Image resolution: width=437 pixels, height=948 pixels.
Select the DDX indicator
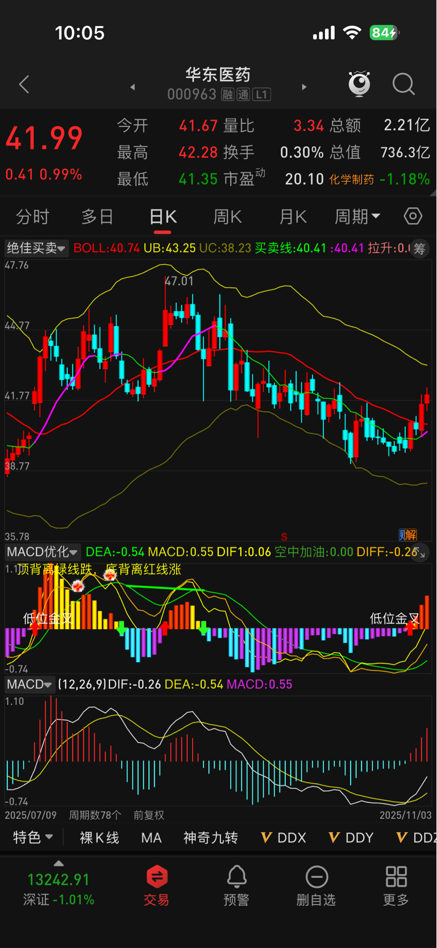tap(284, 838)
